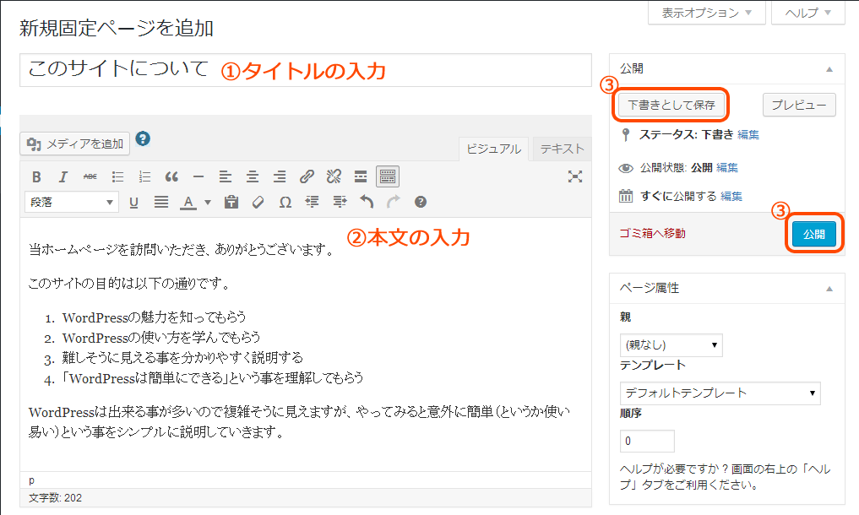
Task: Click list item 難しそうに見える事を分かりやすく説明する
Action: click(182, 358)
